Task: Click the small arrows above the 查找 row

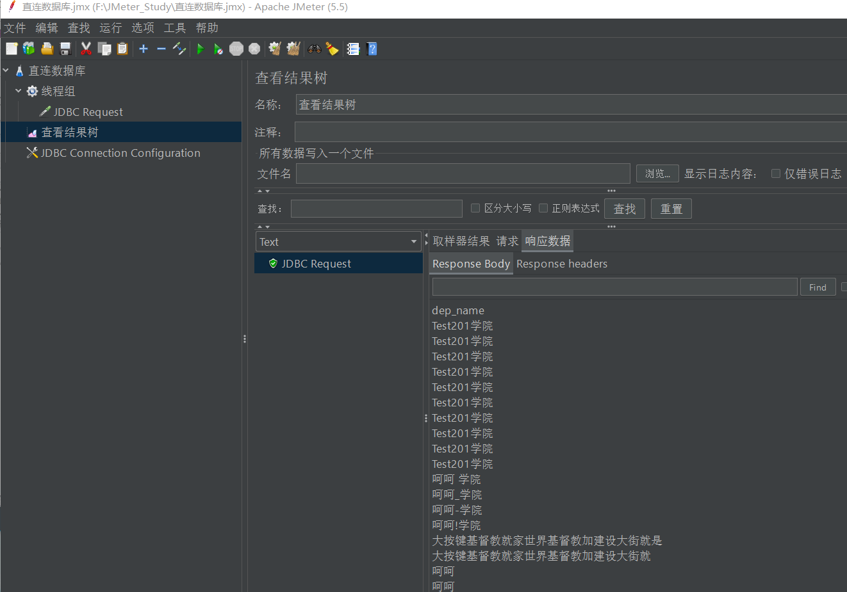Action: coord(263,191)
